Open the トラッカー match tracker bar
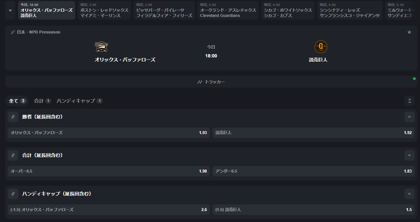 [x=211, y=82]
